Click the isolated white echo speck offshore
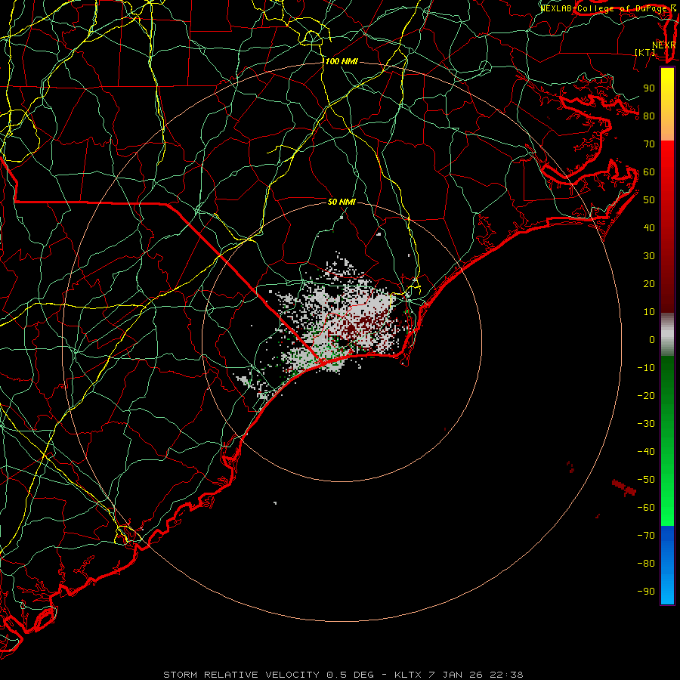 click(x=275, y=502)
